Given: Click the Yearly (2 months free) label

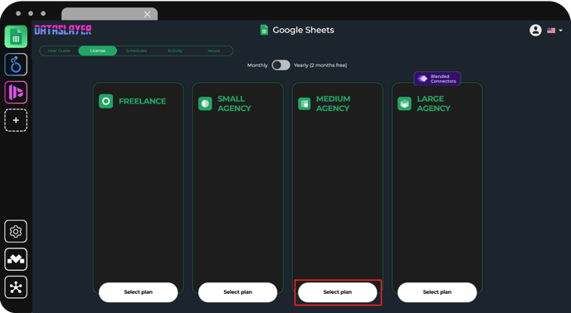Looking at the screenshot, I should click(320, 65).
